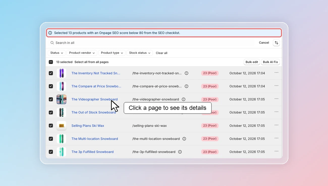
Task: Uncheck Selling Plans Ski Wax checkbox
Action: pos(51,126)
